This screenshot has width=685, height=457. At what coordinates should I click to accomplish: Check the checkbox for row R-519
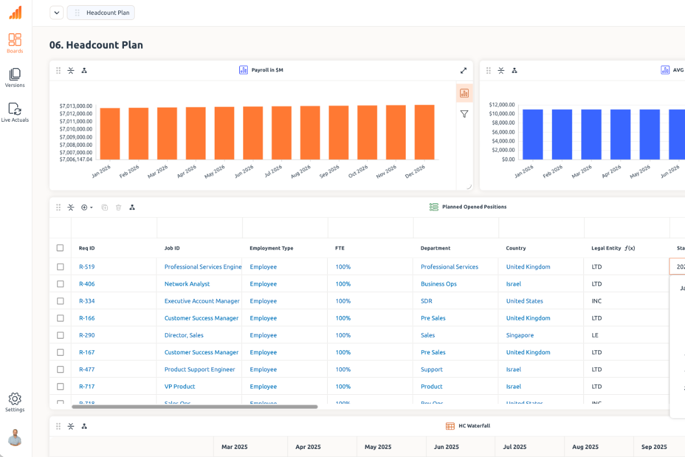coord(60,266)
